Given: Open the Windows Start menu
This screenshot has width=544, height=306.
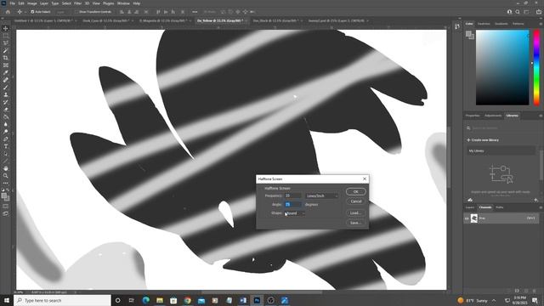Looking at the screenshot, I should point(7,300).
